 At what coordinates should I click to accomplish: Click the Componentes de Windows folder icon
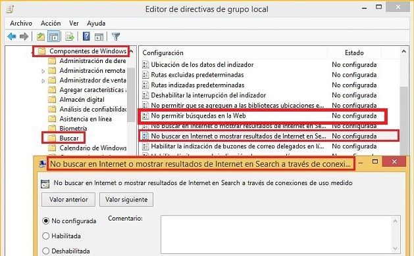[x=42, y=51]
